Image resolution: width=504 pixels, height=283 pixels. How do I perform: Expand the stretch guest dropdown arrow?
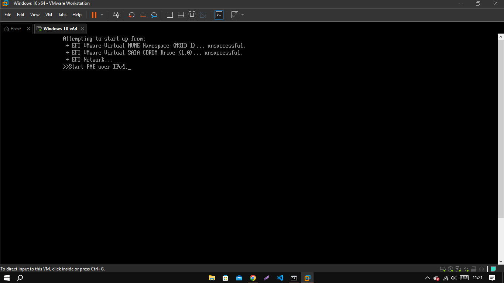pos(243,15)
